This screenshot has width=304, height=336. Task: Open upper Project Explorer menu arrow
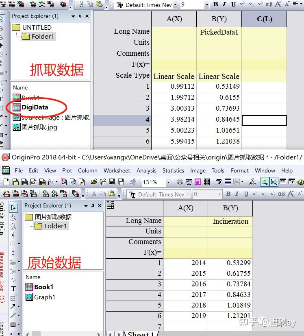point(74,16)
